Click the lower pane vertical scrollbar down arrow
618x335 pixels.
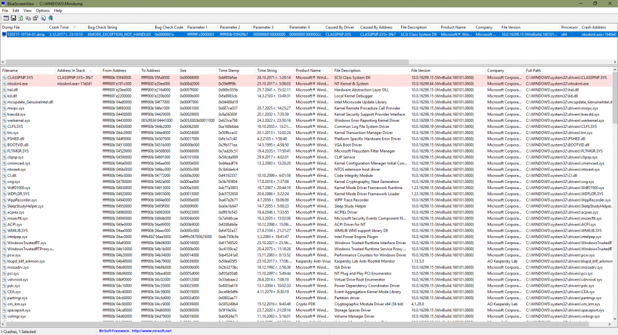point(615,319)
